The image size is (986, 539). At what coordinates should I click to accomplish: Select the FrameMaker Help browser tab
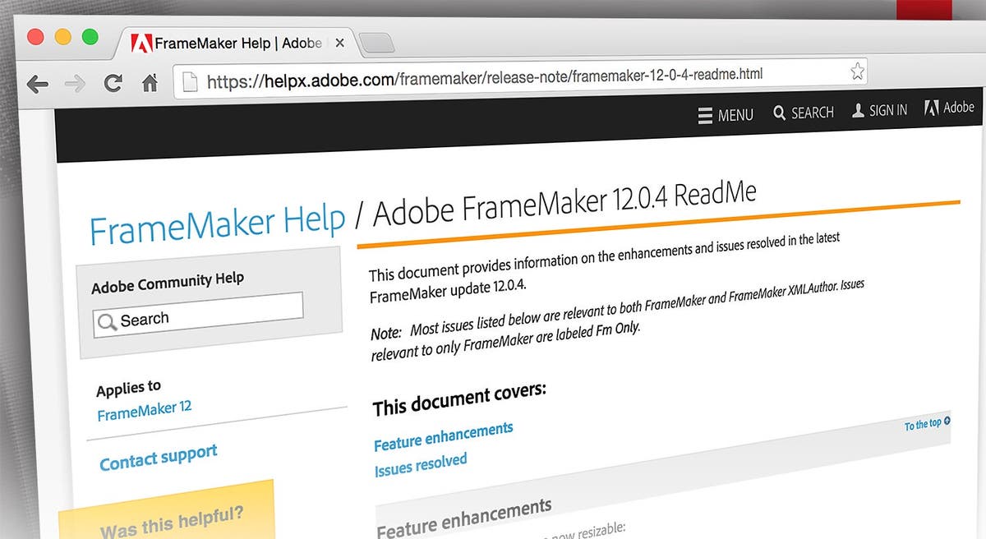tap(231, 42)
